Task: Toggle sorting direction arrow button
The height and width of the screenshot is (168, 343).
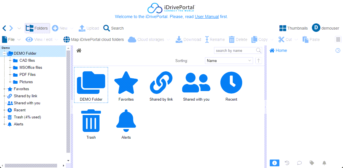Action: coord(258,61)
